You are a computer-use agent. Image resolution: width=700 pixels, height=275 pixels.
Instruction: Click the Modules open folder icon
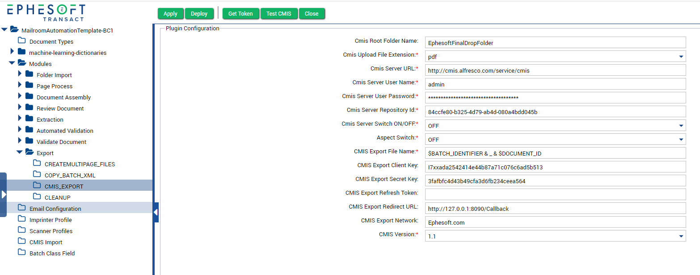point(21,63)
